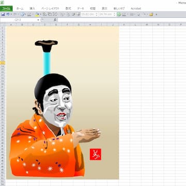Open the fill color dropdown arrow
Viewport: 186px width, 186px height.
tap(40, 14)
